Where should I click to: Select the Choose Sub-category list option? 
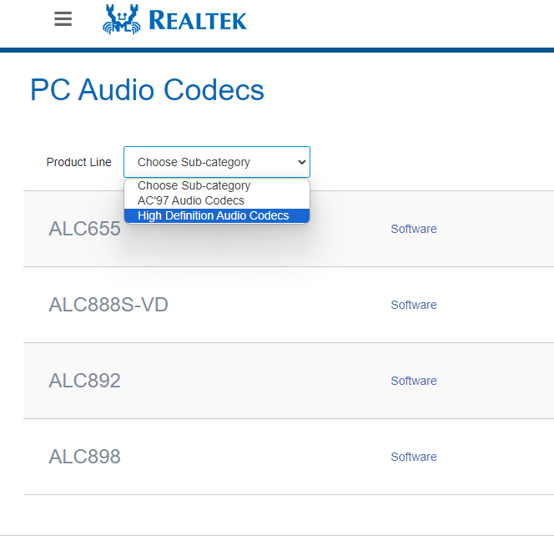(x=194, y=185)
